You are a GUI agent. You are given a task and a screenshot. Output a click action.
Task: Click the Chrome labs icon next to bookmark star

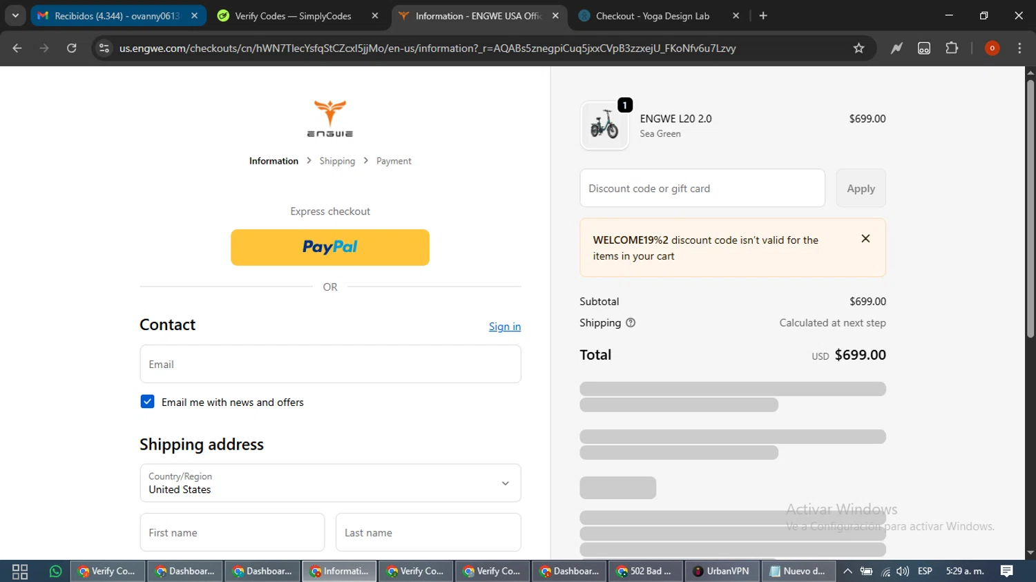(896, 48)
